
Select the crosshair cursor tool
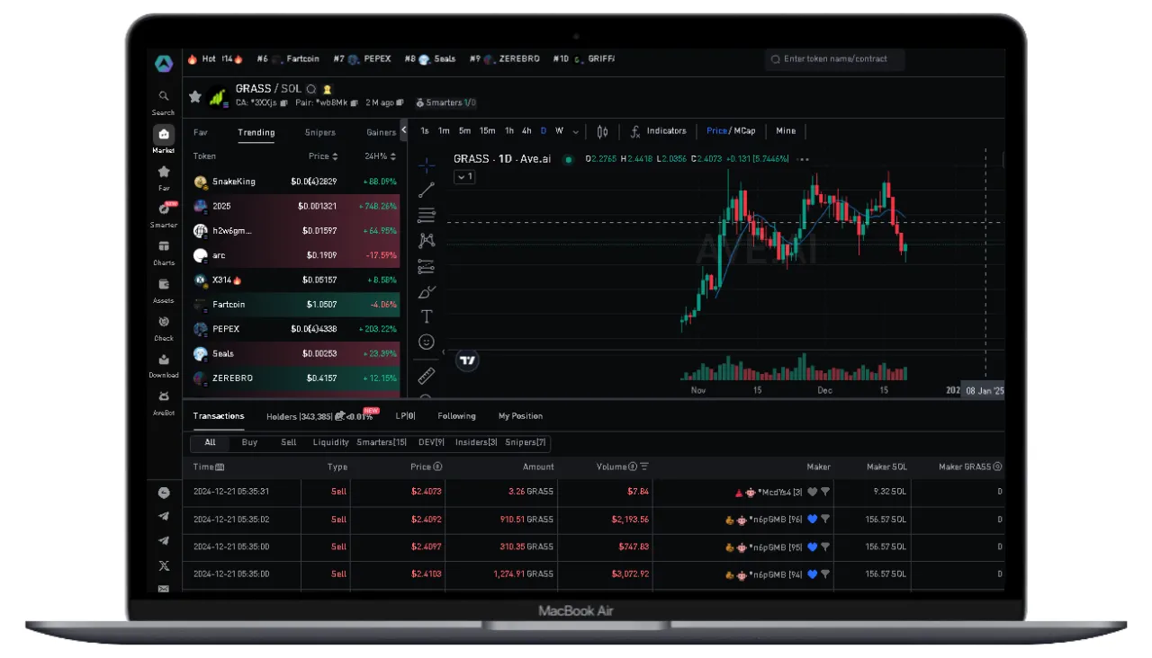(x=427, y=164)
